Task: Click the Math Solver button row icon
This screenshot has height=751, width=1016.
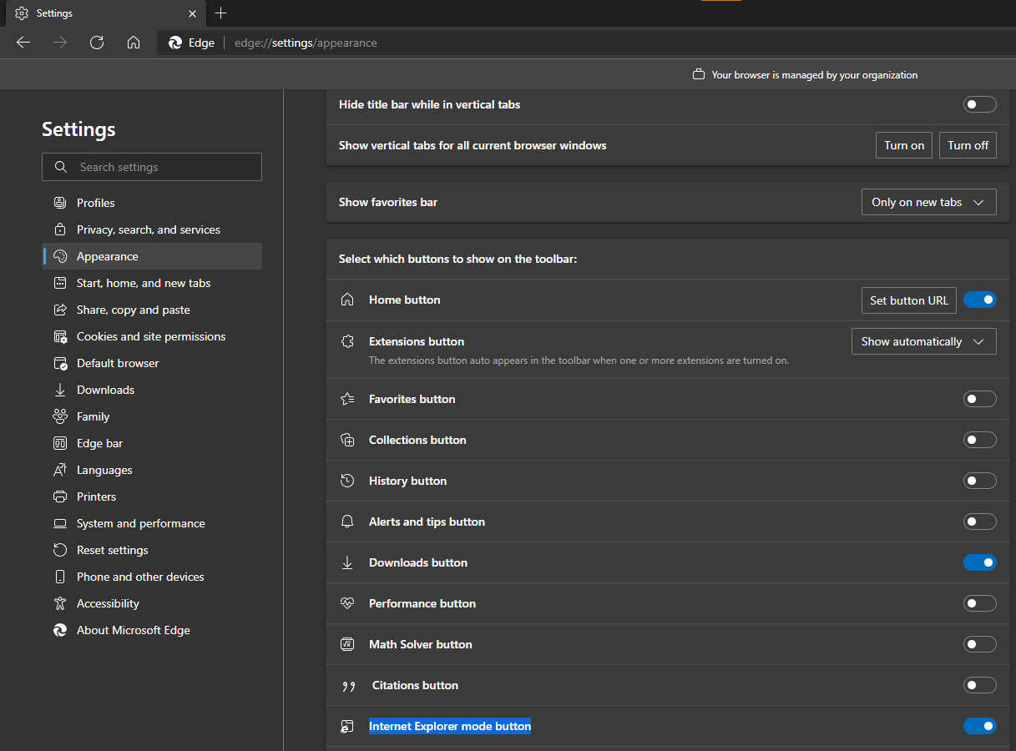Action: (x=347, y=644)
